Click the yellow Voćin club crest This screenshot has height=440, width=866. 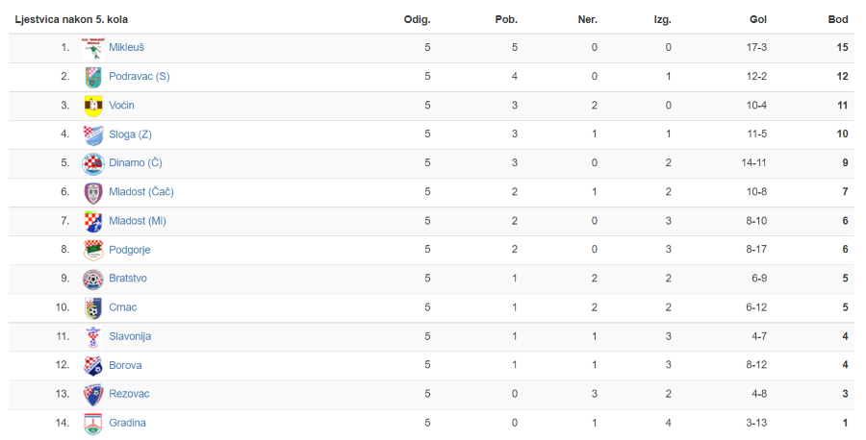pos(93,106)
